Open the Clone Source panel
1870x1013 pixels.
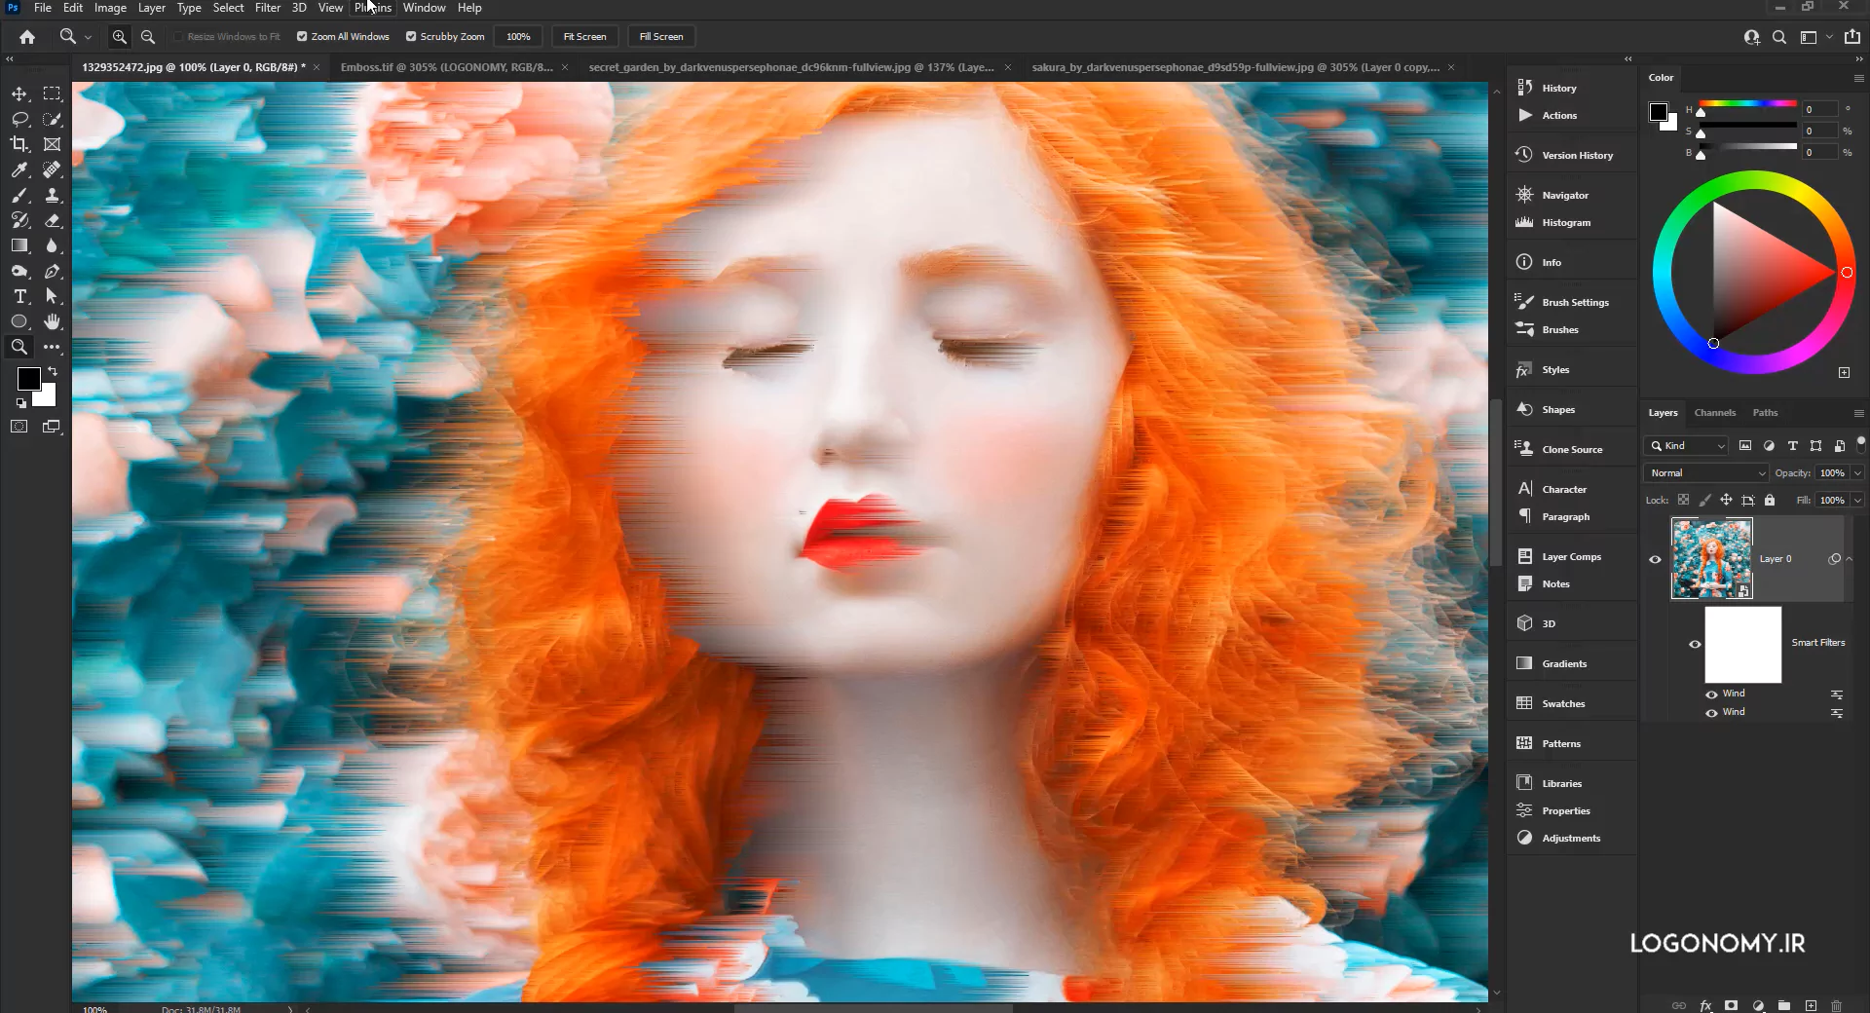pyautogui.click(x=1572, y=449)
